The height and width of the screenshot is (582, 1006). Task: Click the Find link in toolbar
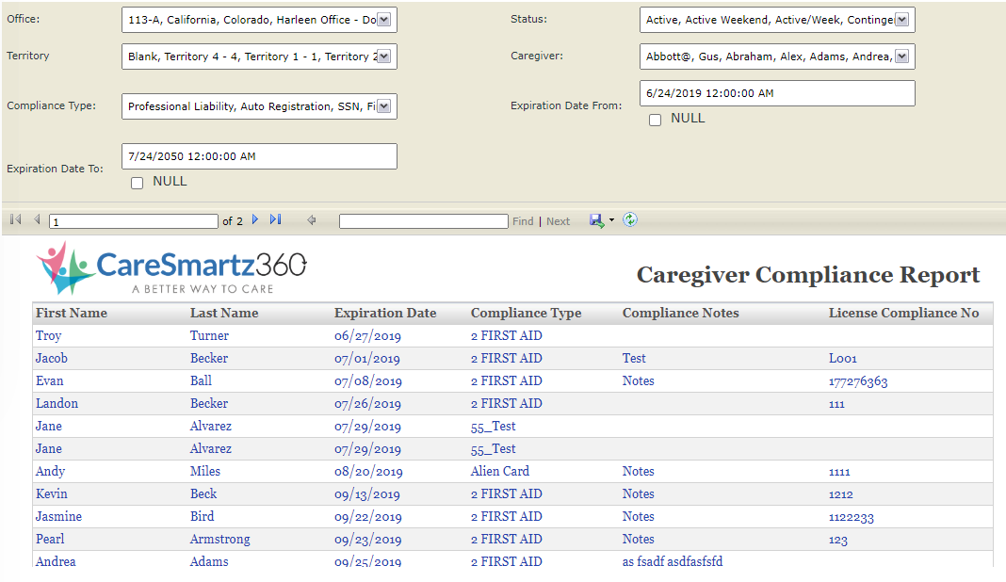(523, 221)
